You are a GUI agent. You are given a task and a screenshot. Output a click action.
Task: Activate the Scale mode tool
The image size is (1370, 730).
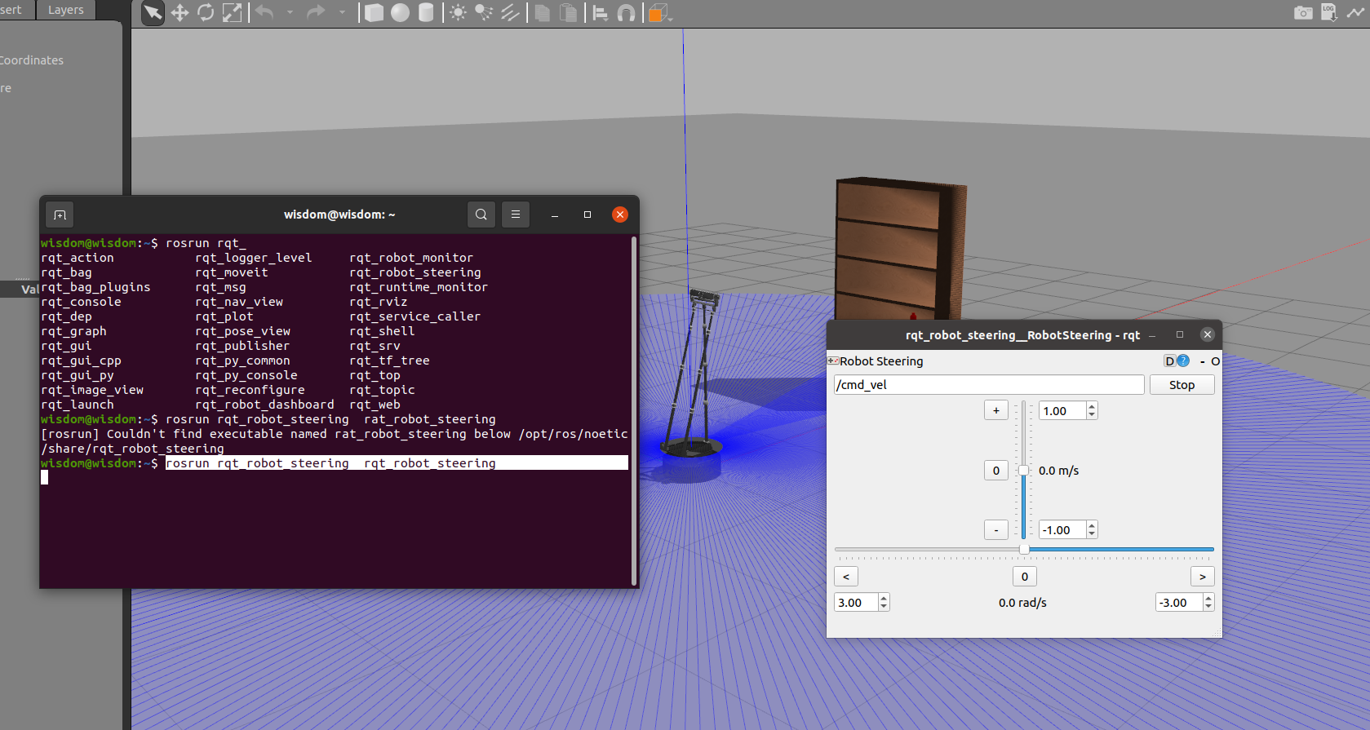point(233,12)
